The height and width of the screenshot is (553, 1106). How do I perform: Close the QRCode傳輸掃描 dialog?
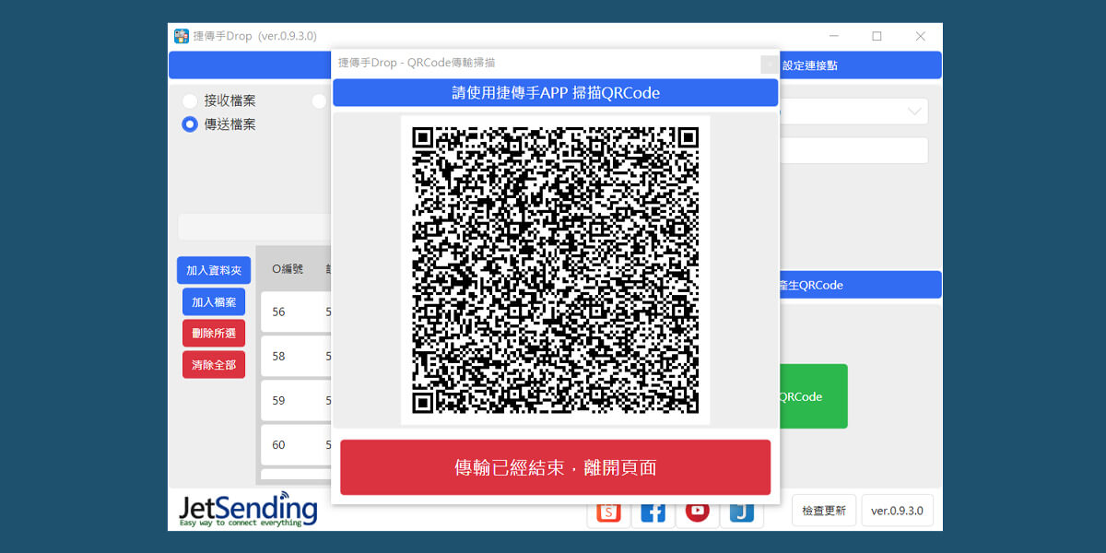769,64
